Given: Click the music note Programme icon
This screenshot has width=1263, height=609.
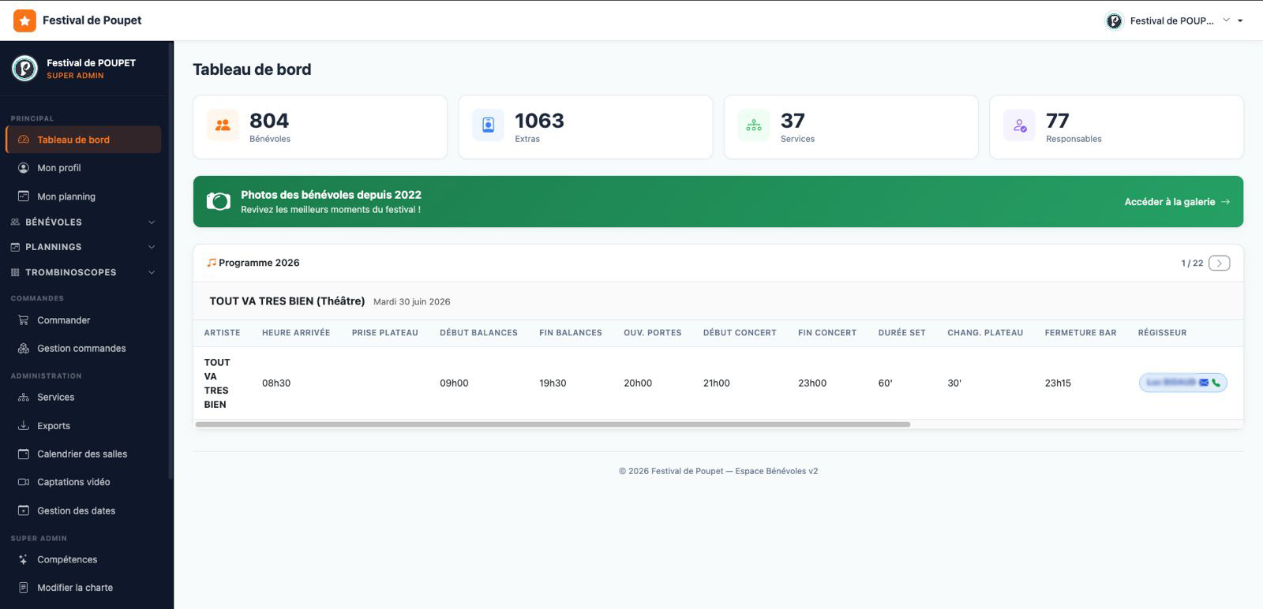Looking at the screenshot, I should click(212, 263).
